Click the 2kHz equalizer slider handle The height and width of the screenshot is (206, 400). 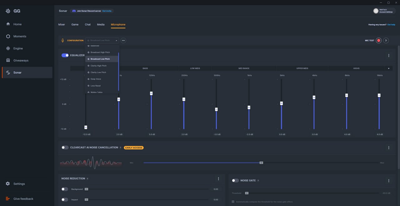point(282,103)
